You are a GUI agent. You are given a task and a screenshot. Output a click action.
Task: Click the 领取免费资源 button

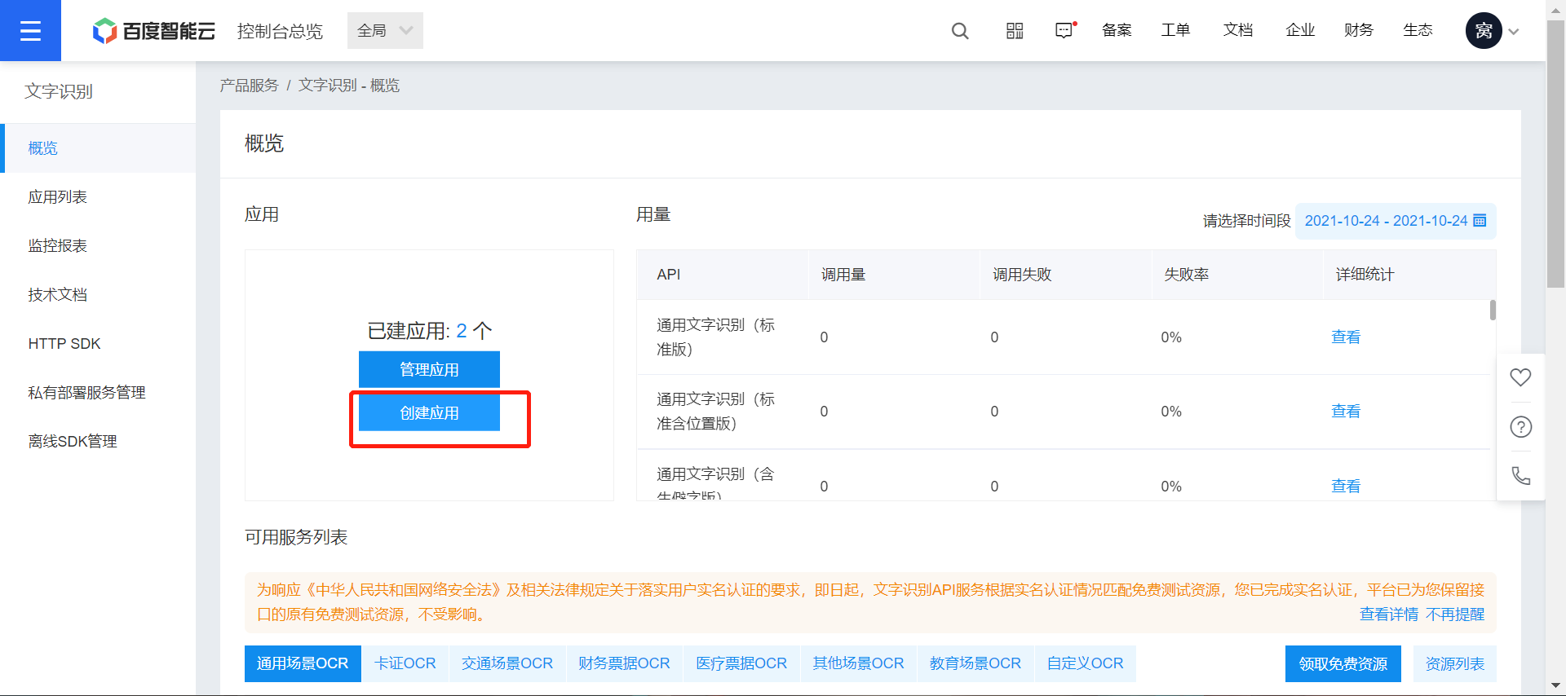pyautogui.click(x=1343, y=664)
